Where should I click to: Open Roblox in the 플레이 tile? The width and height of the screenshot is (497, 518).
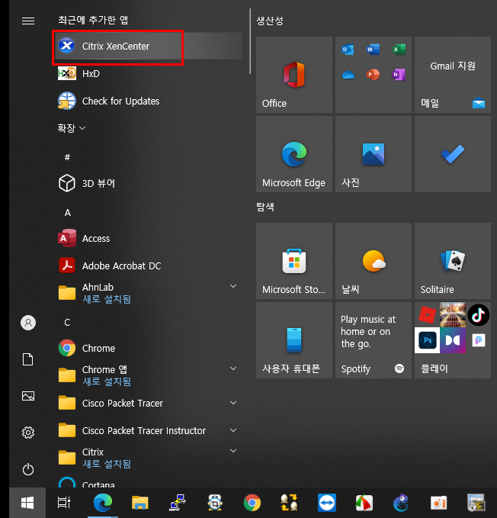click(x=427, y=314)
